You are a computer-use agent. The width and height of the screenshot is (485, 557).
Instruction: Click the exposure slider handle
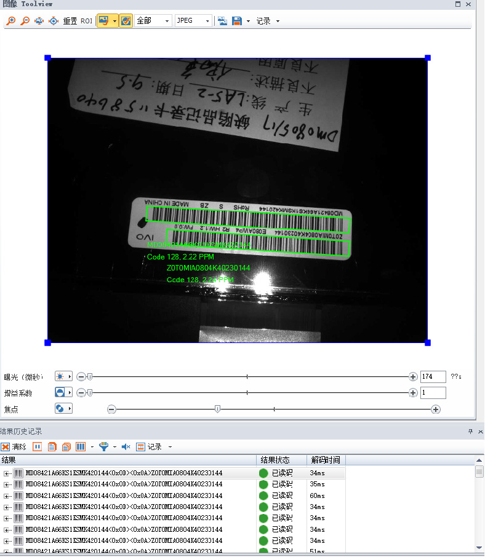click(x=90, y=376)
